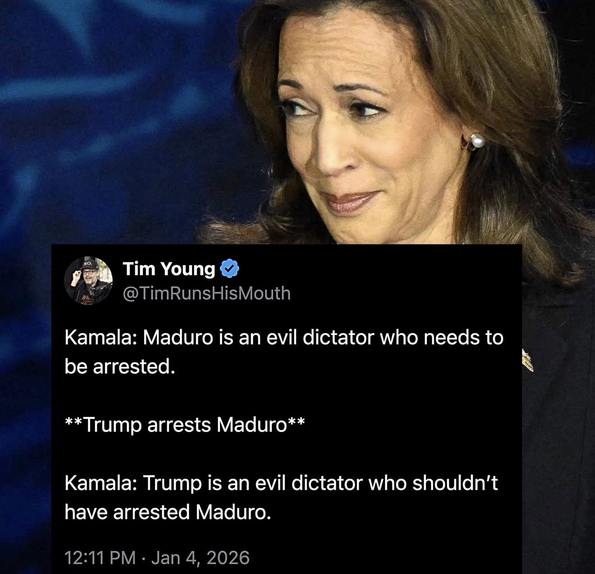Click the 'have arrested Maduro.' final line
Viewport: 595px width, 574px height.
[168, 512]
